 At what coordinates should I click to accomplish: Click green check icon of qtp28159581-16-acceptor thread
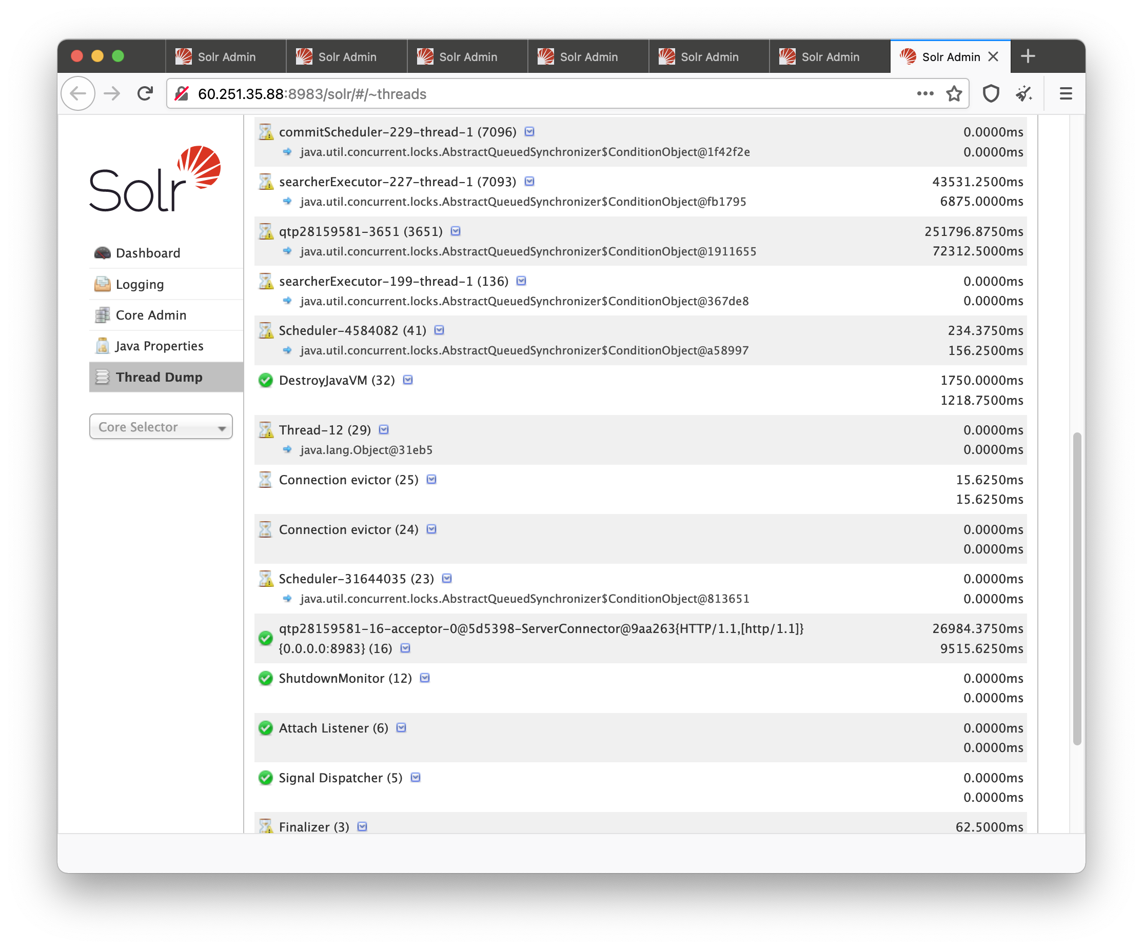tap(266, 638)
